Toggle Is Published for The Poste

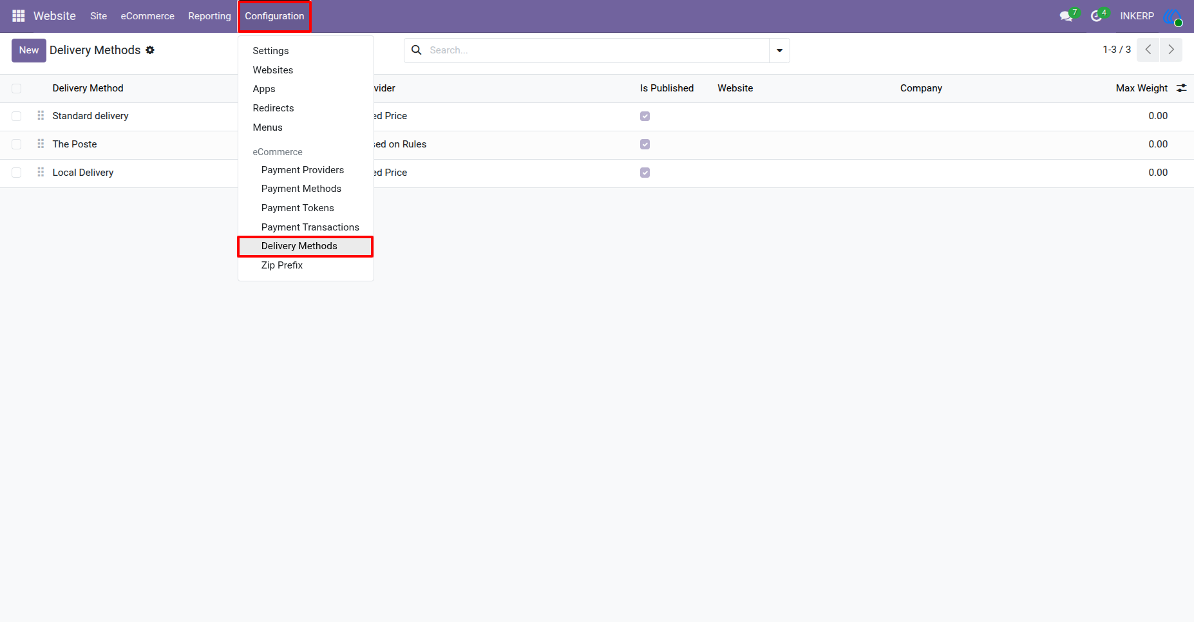pos(645,145)
